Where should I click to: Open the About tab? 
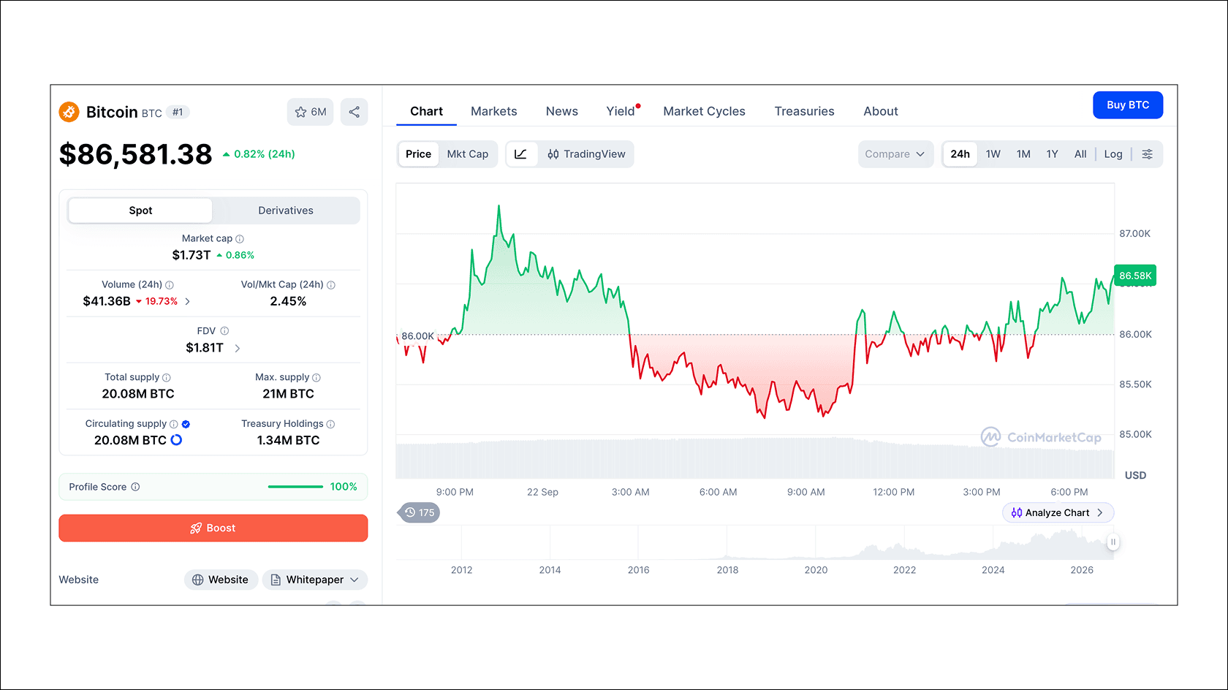click(881, 111)
